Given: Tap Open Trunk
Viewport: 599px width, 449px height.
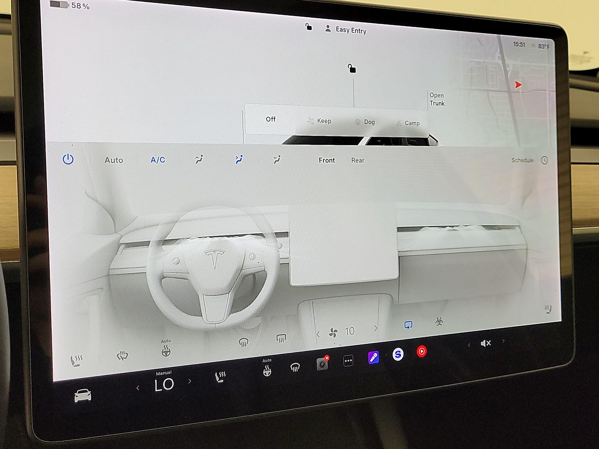Looking at the screenshot, I should point(437,99).
